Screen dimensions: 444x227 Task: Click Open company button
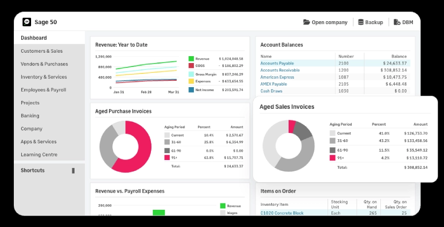tap(326, 22)
